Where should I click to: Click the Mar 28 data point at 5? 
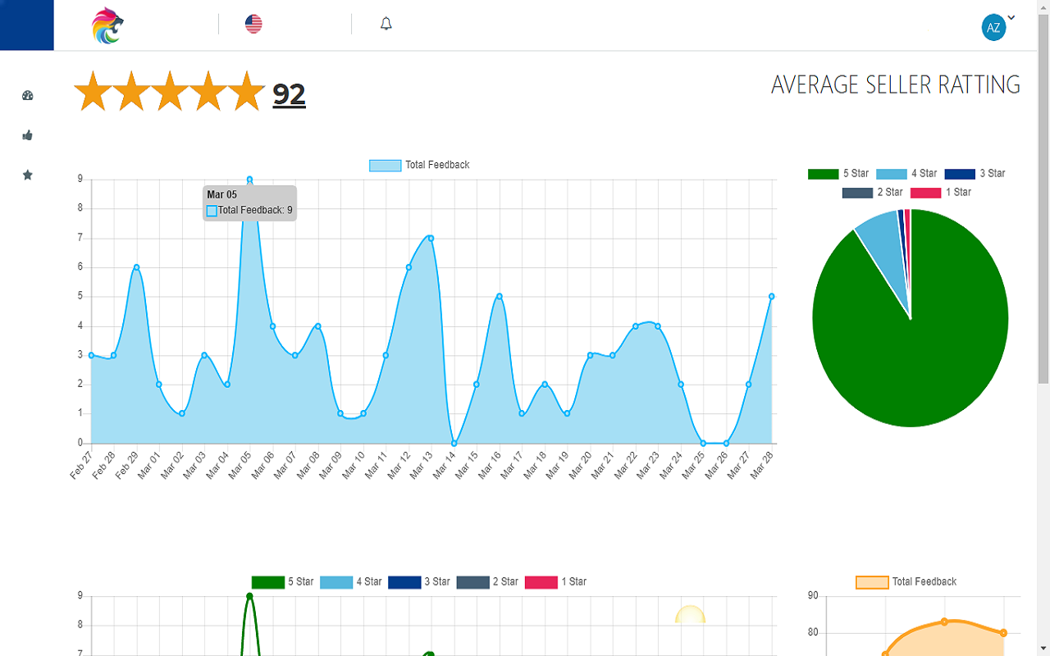[772, 296]
